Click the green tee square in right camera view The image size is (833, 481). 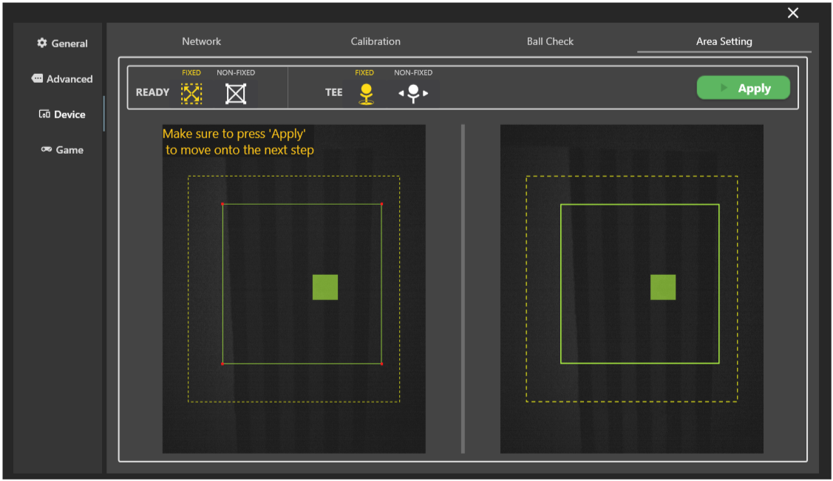point(663,287)
